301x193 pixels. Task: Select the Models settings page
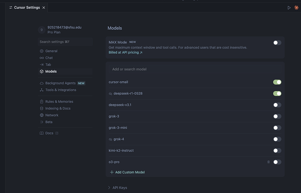click(x=65, y=71)
